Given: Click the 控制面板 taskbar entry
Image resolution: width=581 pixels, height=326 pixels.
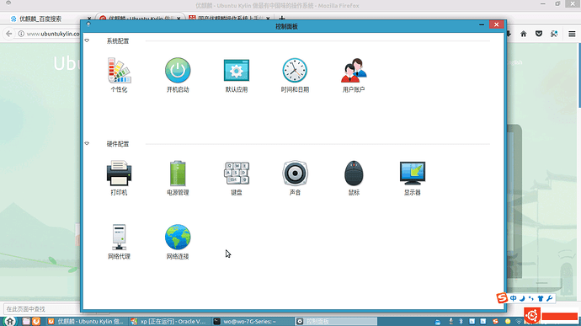Looking at the screenshot, I should click(x=336, y=322).
